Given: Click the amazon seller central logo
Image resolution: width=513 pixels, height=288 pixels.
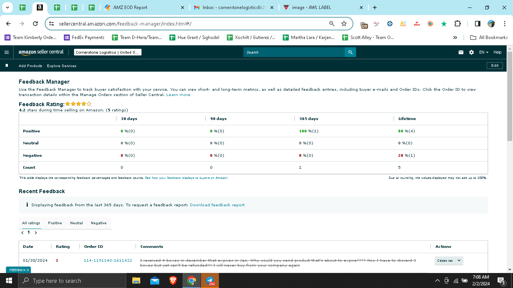Looking at the screenshot, I should (x=41, y=52).
